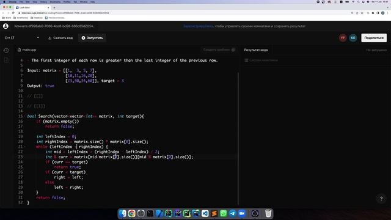
Task: Open the Spotlight search icon in menu bar
Action: (x=359, y=2)
